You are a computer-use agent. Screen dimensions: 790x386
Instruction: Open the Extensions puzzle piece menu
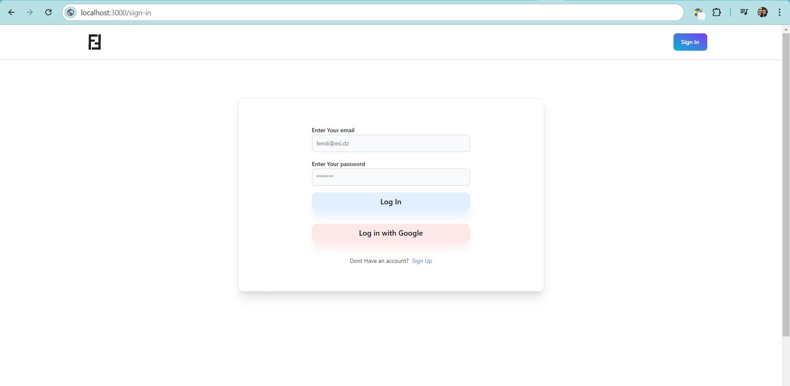717,12
